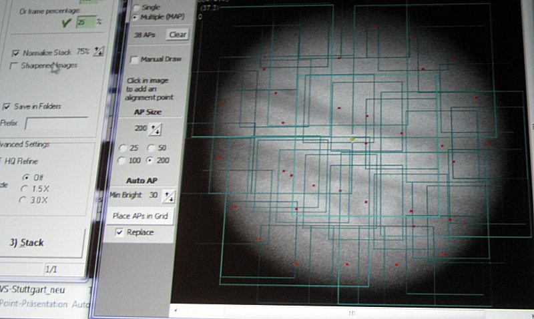
Task: Set drizzle to 1.5X
Action: click(x=25, y=188)
